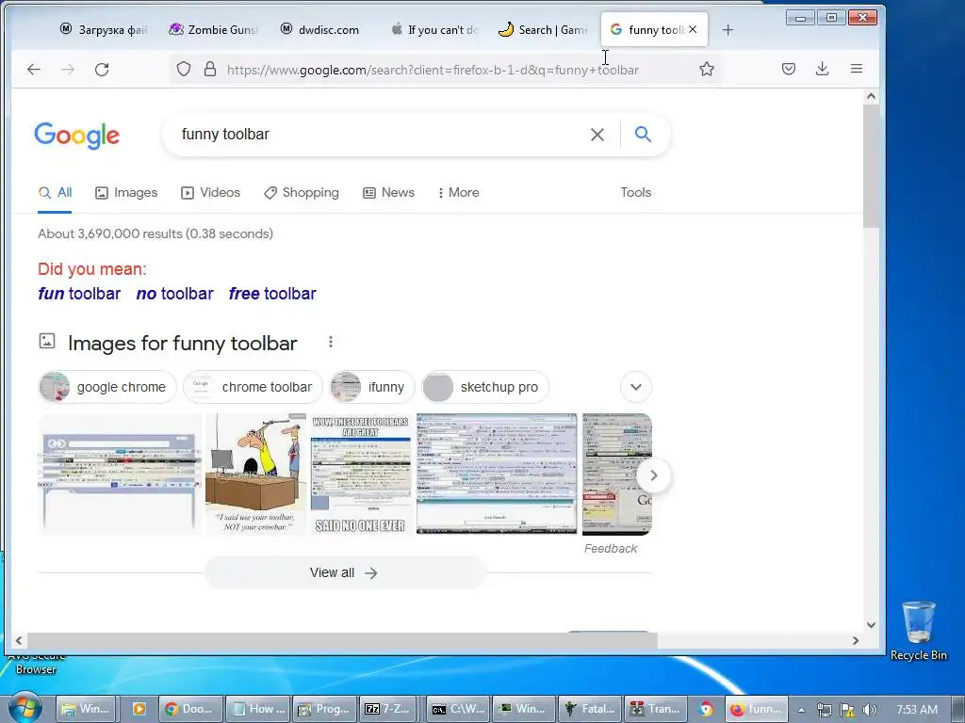965x723 pixels.
Task: Open Images for funny toolbar options dots
Action: pos(331,342)
